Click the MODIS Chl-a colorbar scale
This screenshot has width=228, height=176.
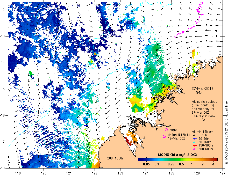point(178,160)
